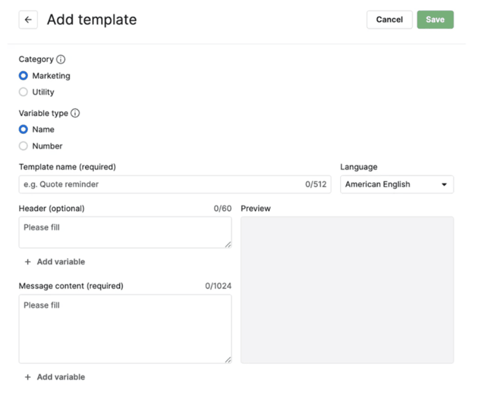
Task: Click the 0/512 character counter
Action: point(316,184)
